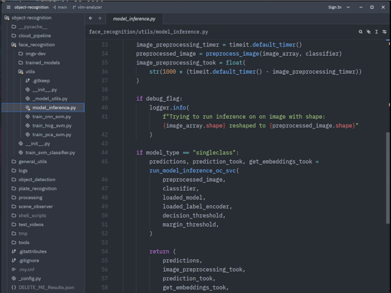
Task: Click preprocess_image function call
Action: click(232, 54)
